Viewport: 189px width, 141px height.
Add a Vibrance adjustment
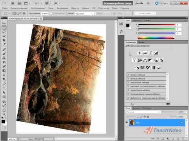point(134,60)
